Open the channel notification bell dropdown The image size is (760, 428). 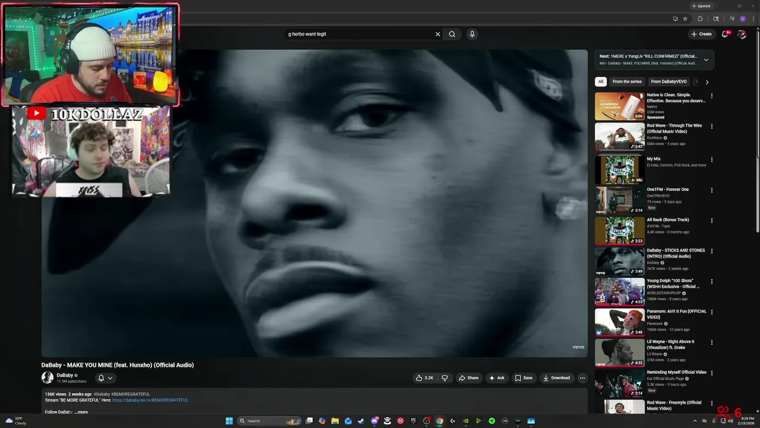click(x=105, y=378)
